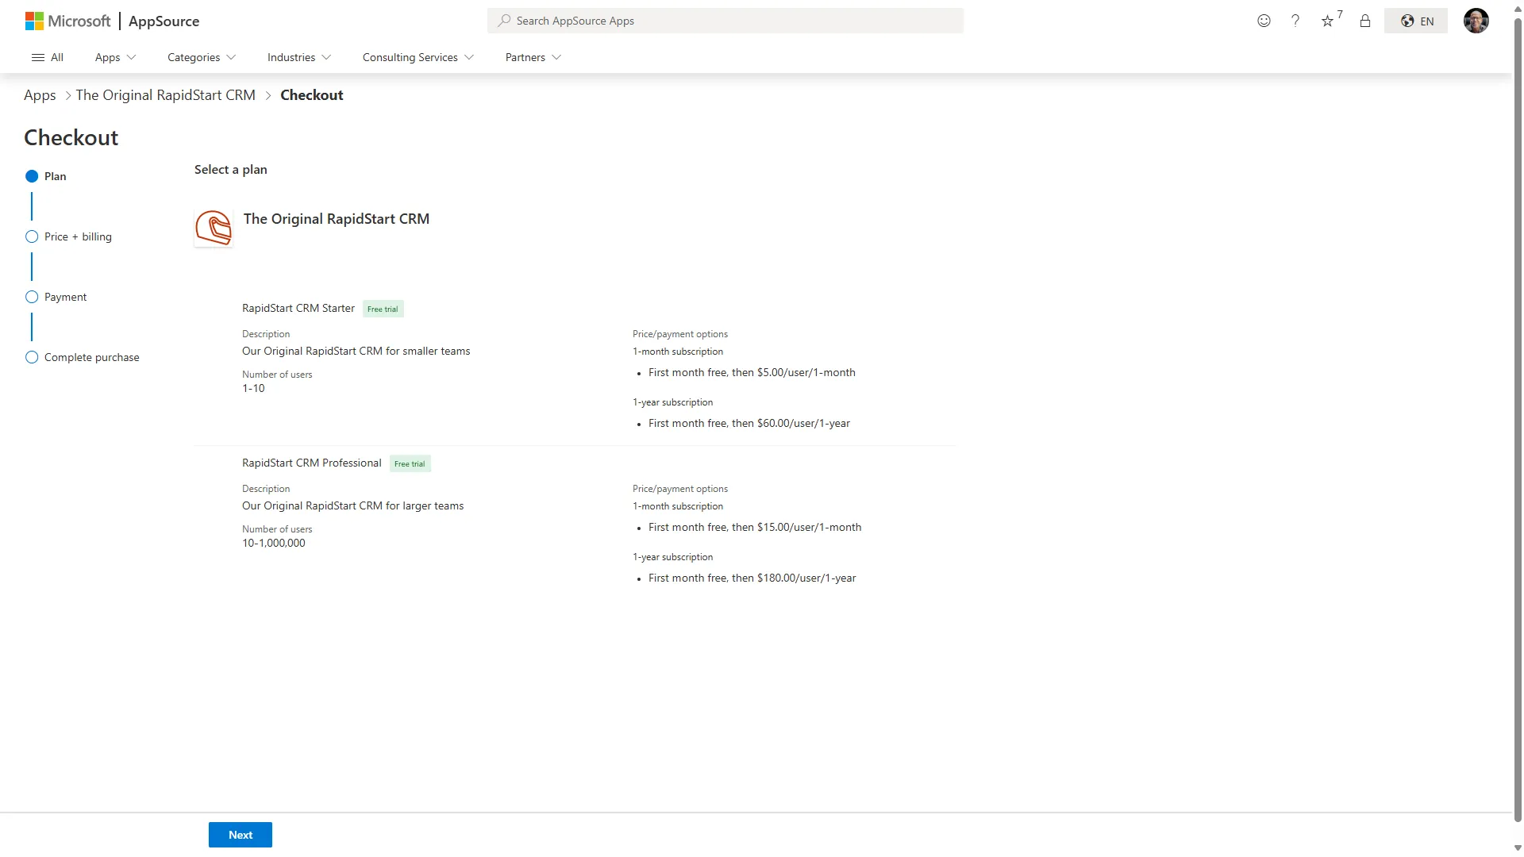Open the feedback smiley icon
This screenshot has height=857, width=1524.
pyautogui.click(x=1263, y=21)
